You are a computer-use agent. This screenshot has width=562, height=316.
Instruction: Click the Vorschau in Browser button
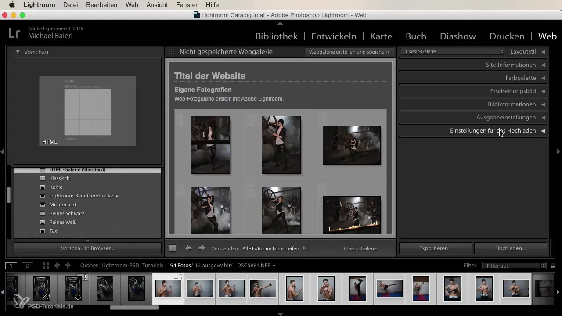[87, 248]
